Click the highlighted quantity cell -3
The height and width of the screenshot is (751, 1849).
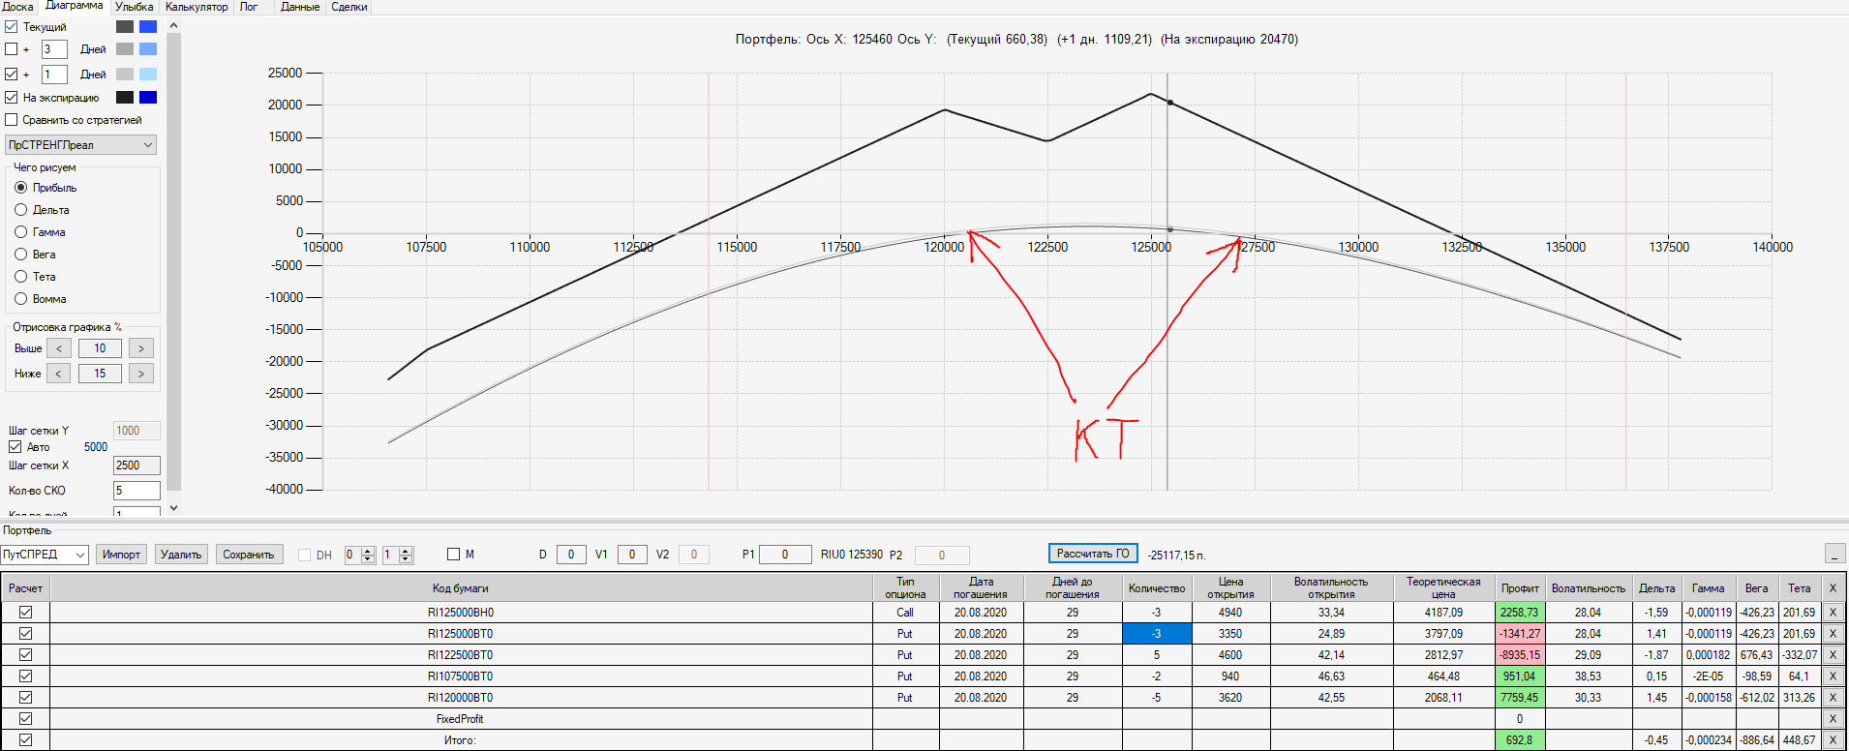(1157, 633)
